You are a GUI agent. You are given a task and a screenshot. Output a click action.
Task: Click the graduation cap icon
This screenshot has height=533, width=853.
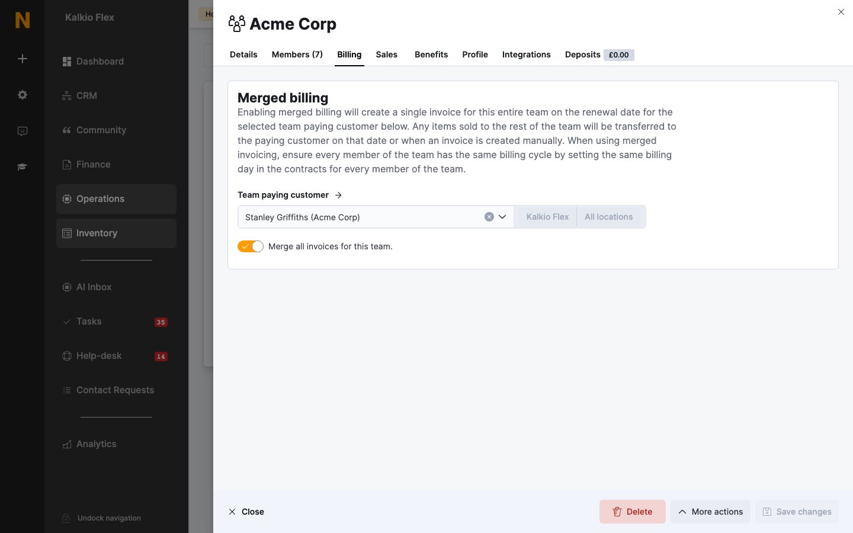coord(23,167)
